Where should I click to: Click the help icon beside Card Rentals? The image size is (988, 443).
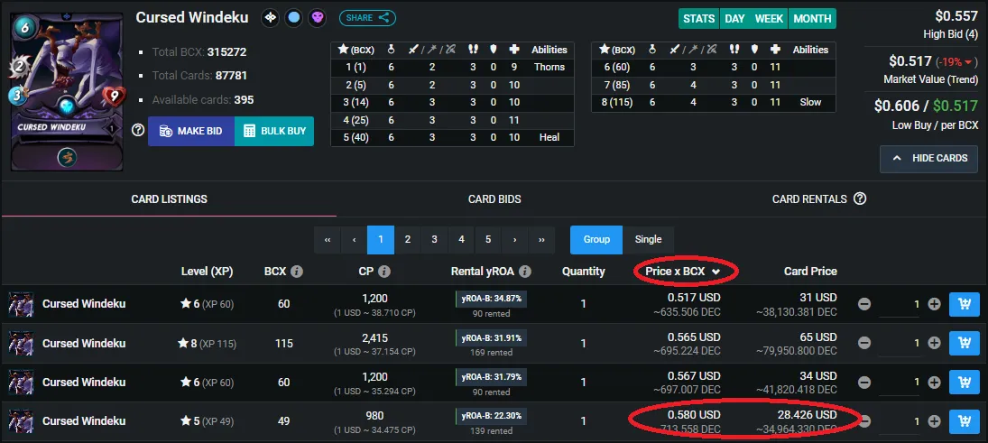860,199
